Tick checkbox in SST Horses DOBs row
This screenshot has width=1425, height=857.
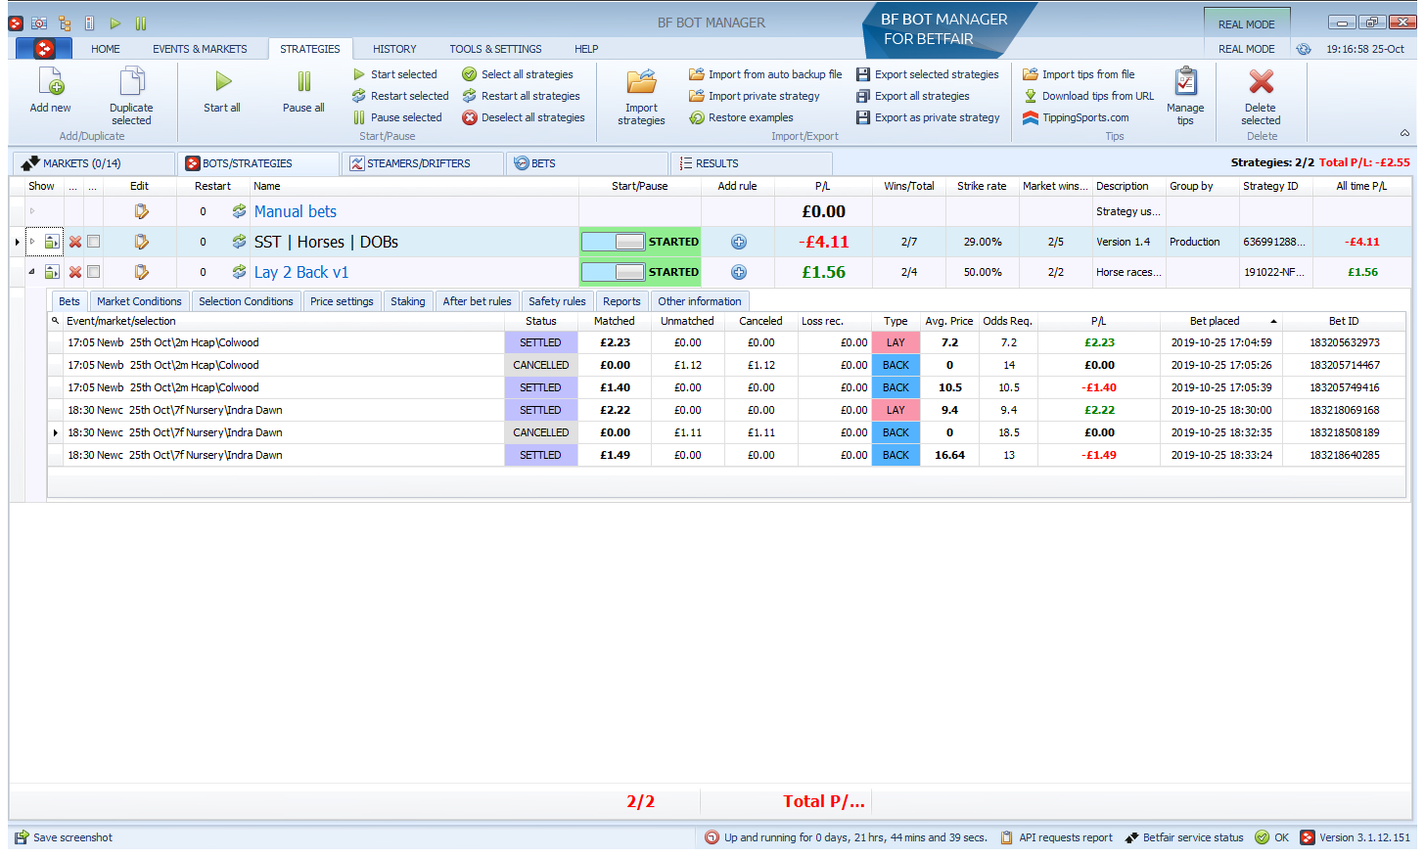(x=94, y=242)
